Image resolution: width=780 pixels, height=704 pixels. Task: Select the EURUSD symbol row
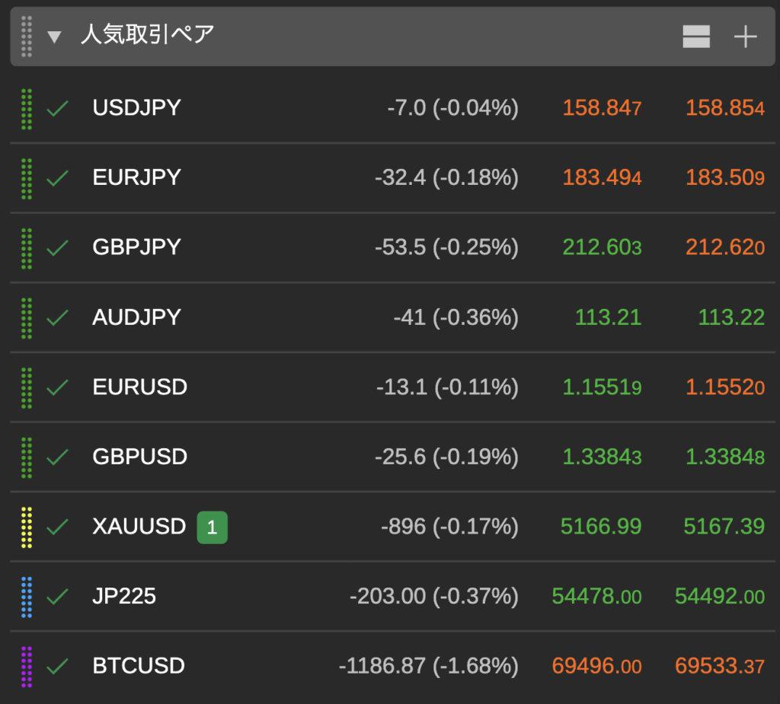pyautogui.click(x=139, y=387)
